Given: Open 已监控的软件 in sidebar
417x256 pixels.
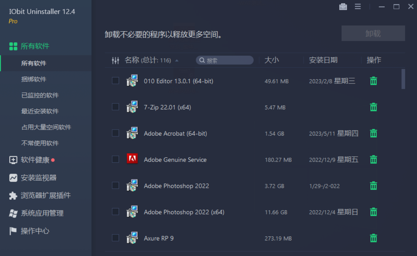Looking at the screenshot, I should (40, 95).
